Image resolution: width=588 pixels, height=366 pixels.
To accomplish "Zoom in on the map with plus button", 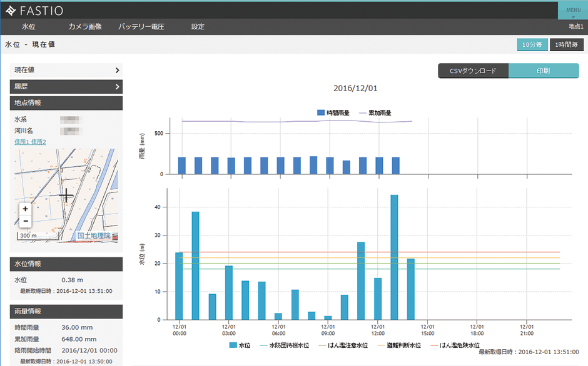I will 25,209.
